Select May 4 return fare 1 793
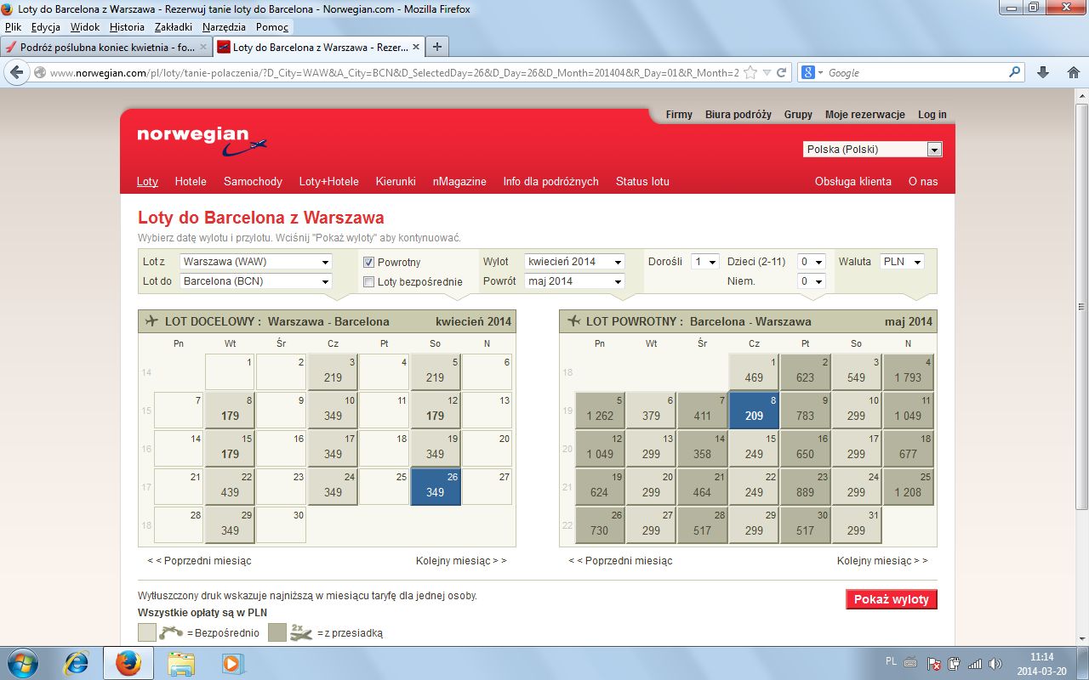Screen dimensions: 1089x680 click(x=909, y=371)
